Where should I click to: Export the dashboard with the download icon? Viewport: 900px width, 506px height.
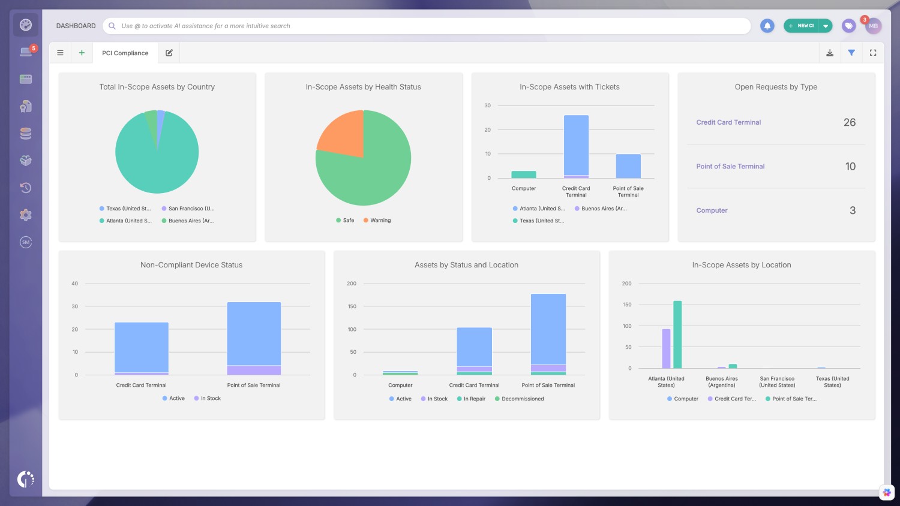[x=830, y=52]
